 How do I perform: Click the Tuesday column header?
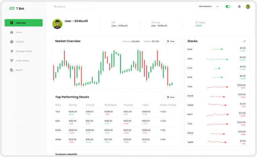tap(90, 105)
